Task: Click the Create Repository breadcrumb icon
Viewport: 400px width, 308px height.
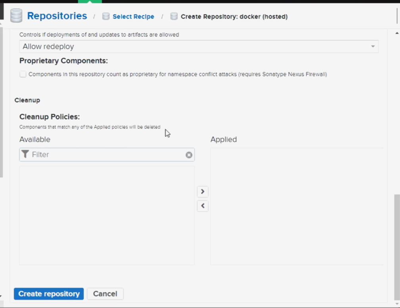Action: pos(174,16)
